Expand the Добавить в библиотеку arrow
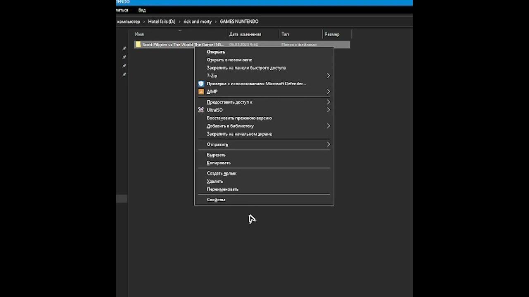The width and height of the screenshot is (529, 297). coord(329,126)
